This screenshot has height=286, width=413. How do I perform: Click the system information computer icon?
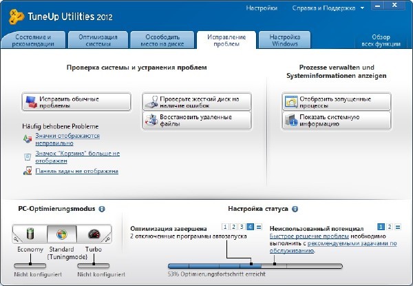coord(291,120)
